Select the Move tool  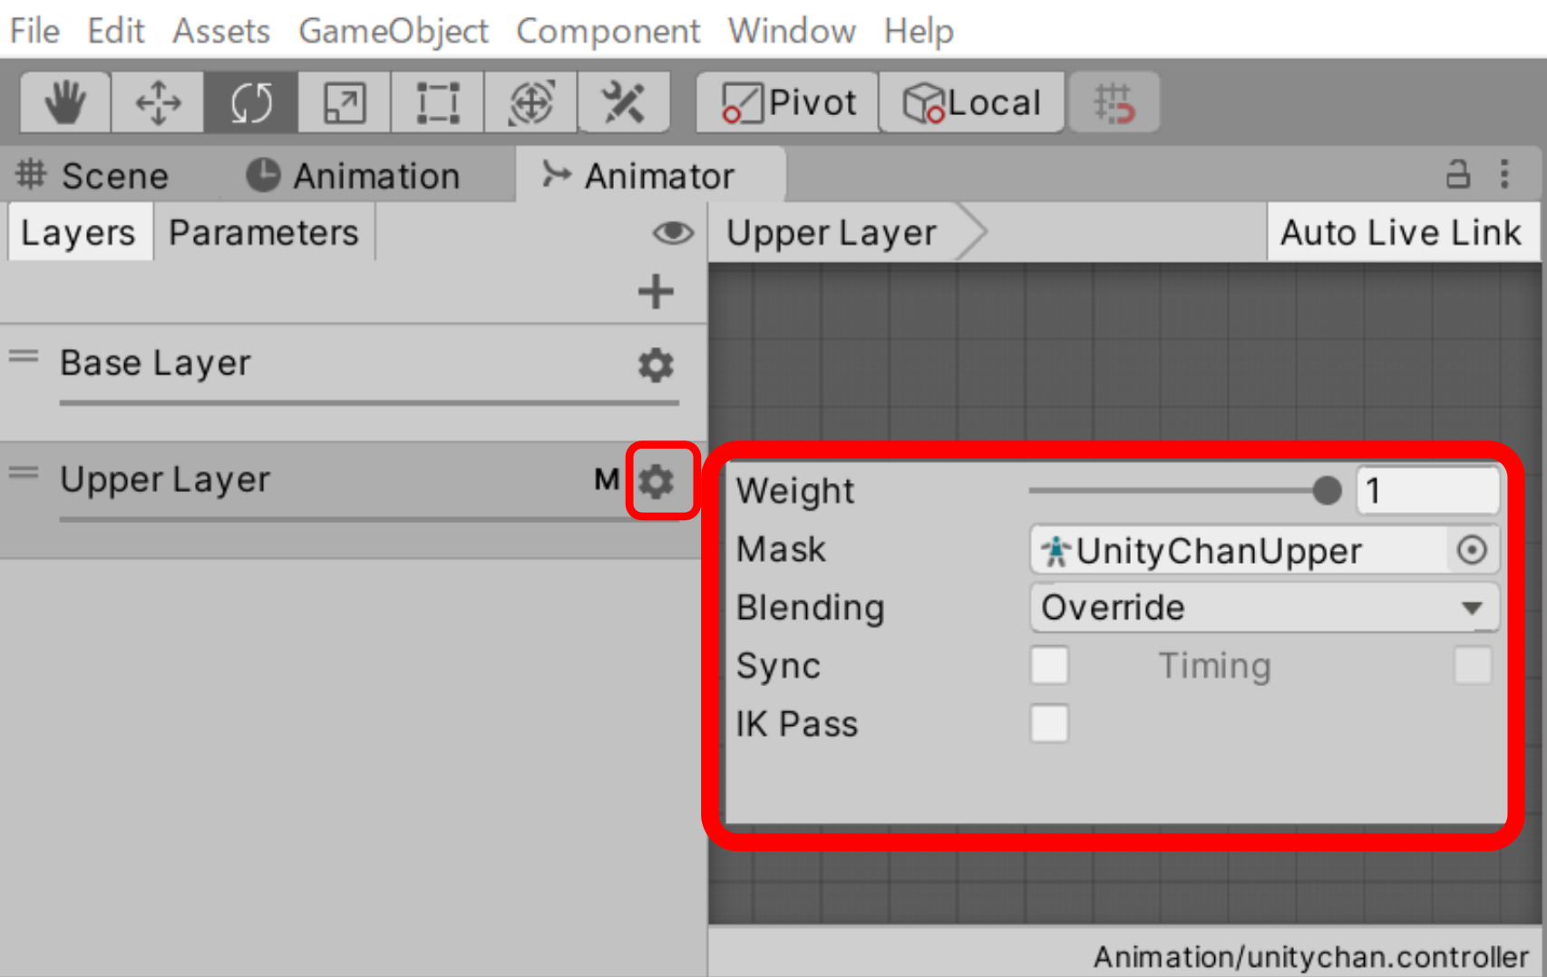pos(159,102)
